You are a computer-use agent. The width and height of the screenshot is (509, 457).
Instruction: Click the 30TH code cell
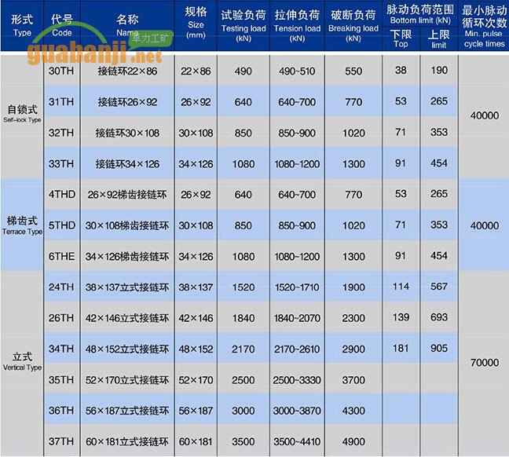[x=61, y=71]
